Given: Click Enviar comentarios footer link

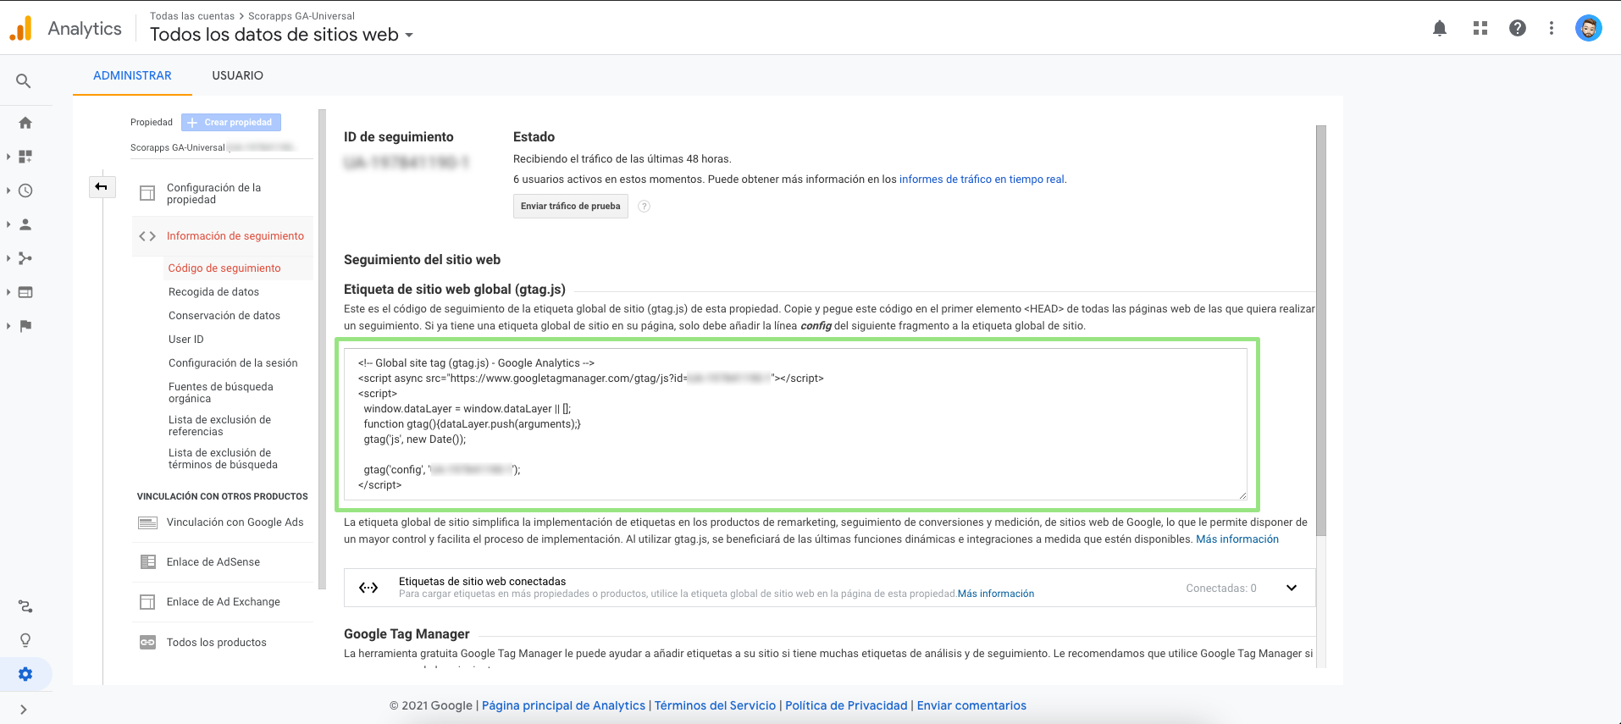Looking at the screenshot, I should click(x=971, y=705).
